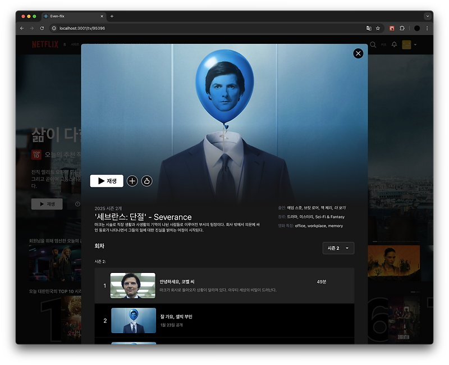Open a new browser tab

pos(112,16)
